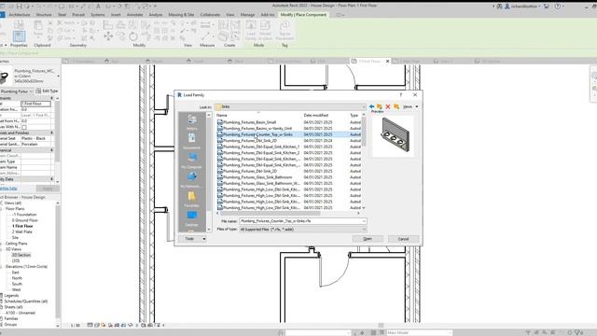Click the Open button in Load Family
Image resolution: width=597 pixels, height=336 pixels.
point(368,239)
